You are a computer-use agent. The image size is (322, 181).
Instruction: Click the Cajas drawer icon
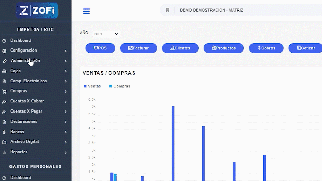click(4, 71)
